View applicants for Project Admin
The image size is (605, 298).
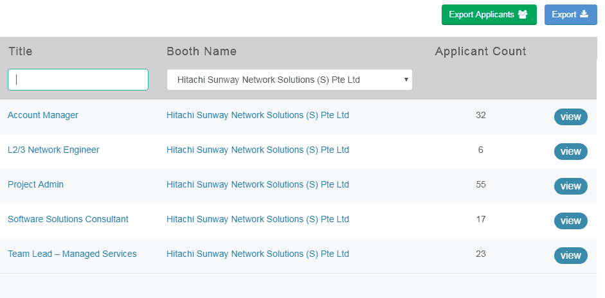(x=570, y=186)
